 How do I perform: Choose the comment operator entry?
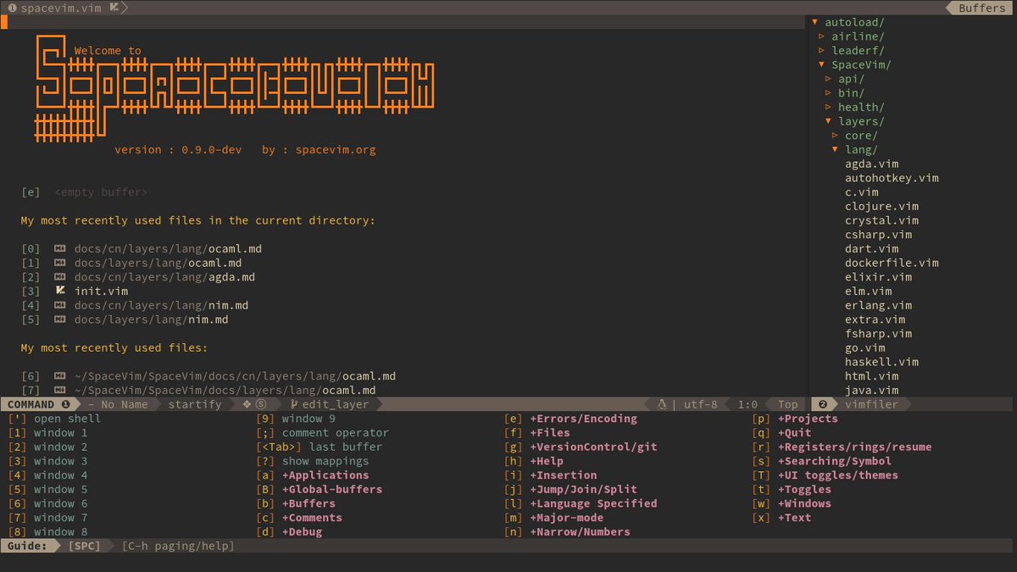(336, 433)
